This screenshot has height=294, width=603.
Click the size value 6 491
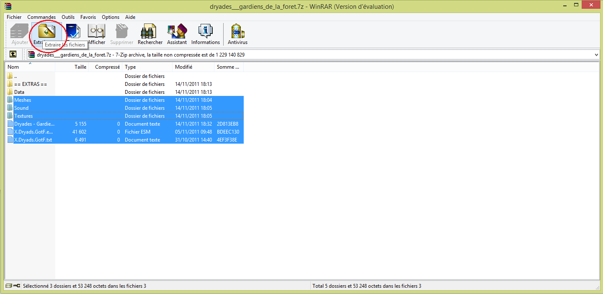point(80,140)
